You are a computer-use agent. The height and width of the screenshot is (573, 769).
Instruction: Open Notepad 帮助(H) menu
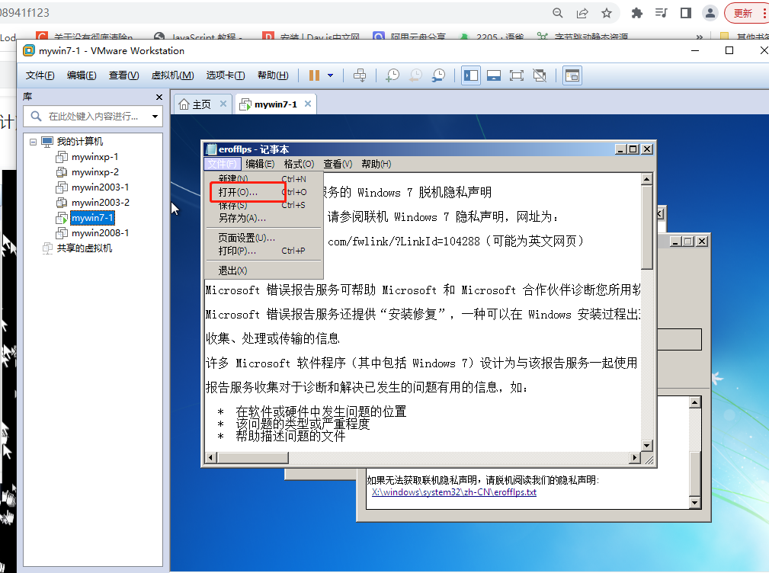click(376, 165)
